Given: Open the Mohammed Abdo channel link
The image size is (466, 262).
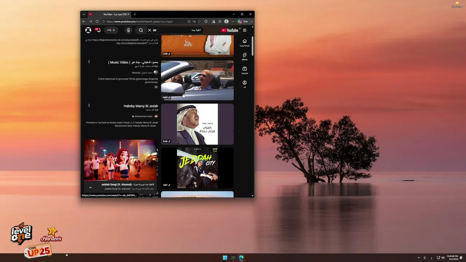Looking at the screenshot, I should click(143, 116).
